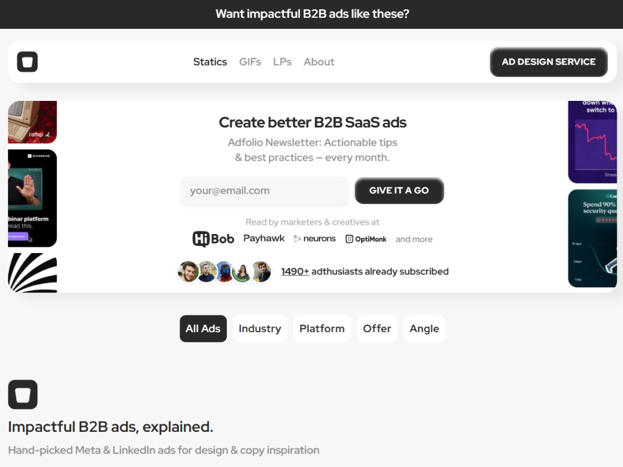
Task: Select the Payhawk logo
Action: click(x=264, y=238)
